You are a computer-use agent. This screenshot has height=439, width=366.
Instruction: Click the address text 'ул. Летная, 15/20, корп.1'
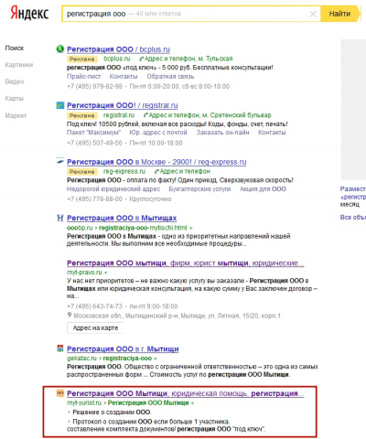(x=244, y=316)
